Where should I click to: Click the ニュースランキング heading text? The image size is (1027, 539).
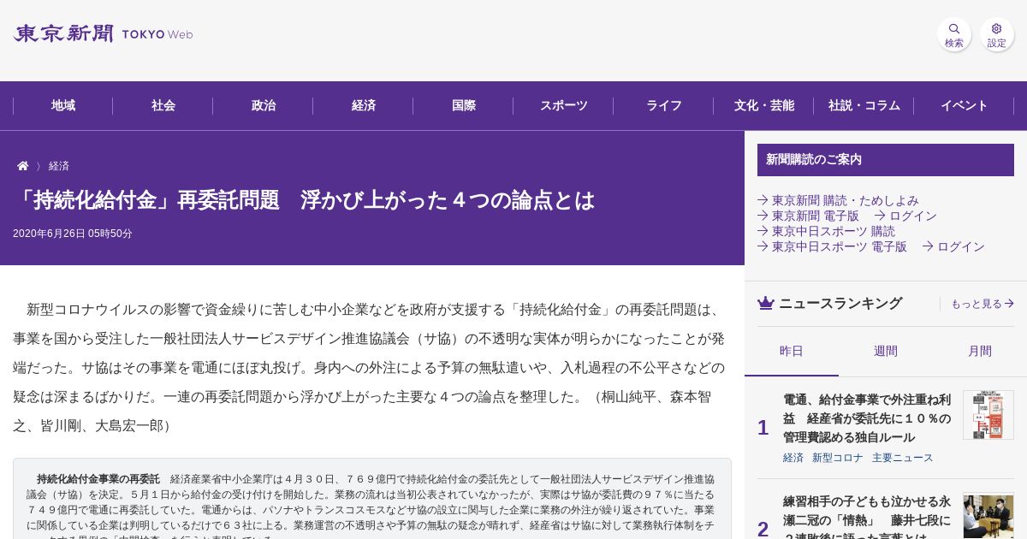tap(840, 303)
